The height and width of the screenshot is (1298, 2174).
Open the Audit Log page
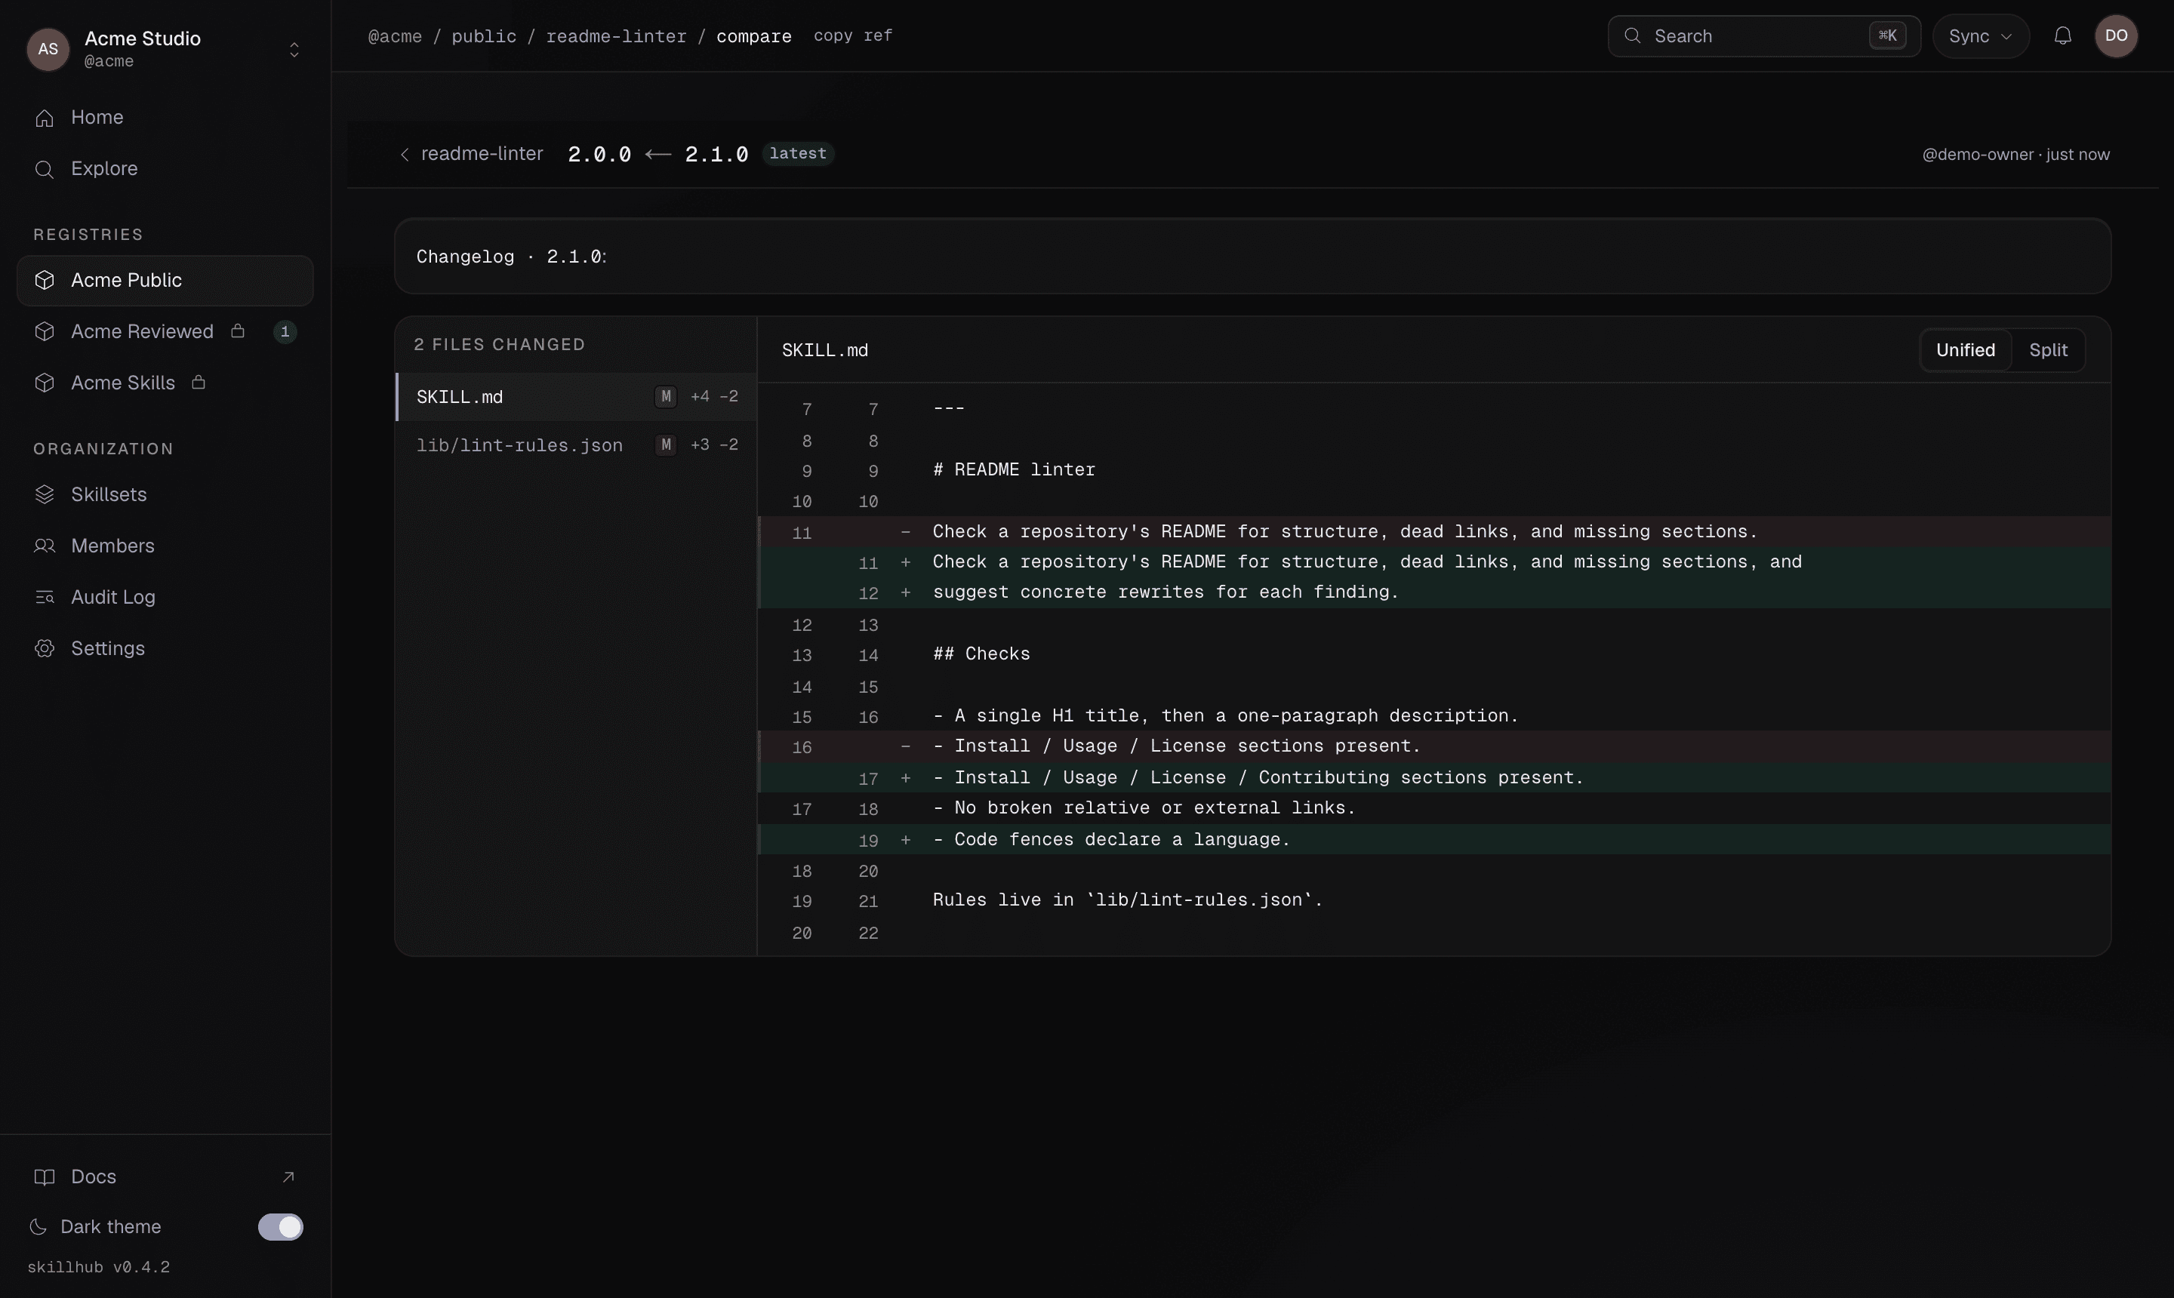point(165,598)
